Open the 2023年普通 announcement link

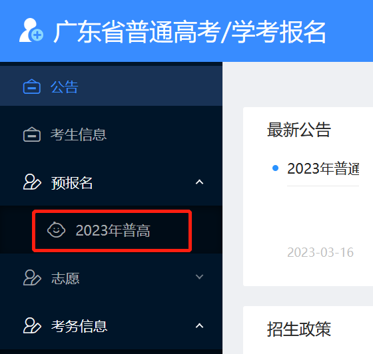click(323, 168)
